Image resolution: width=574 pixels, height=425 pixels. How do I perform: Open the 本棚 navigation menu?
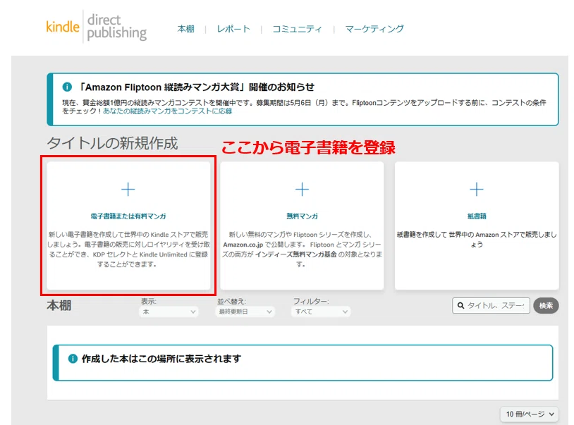tap(186, 29)
